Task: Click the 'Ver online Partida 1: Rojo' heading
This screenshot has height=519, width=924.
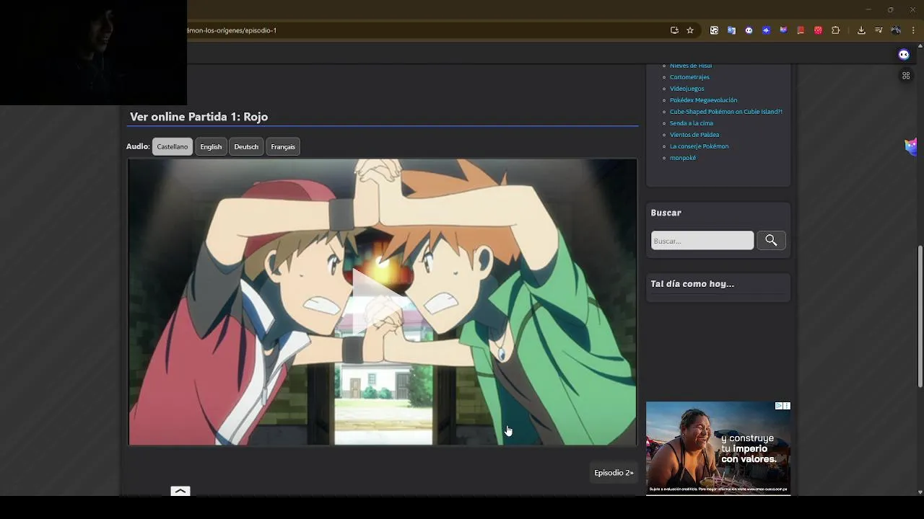Action: [x=199, y=117]
